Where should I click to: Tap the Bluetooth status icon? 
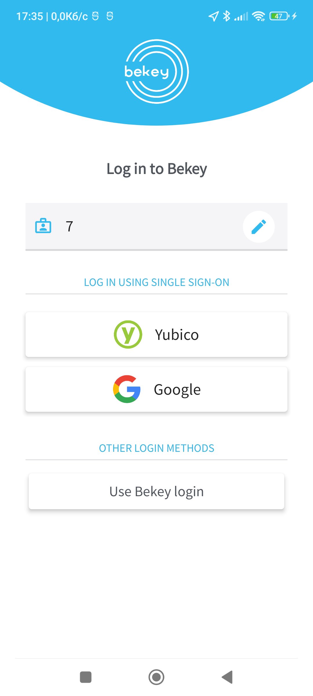tap(227, 16)
